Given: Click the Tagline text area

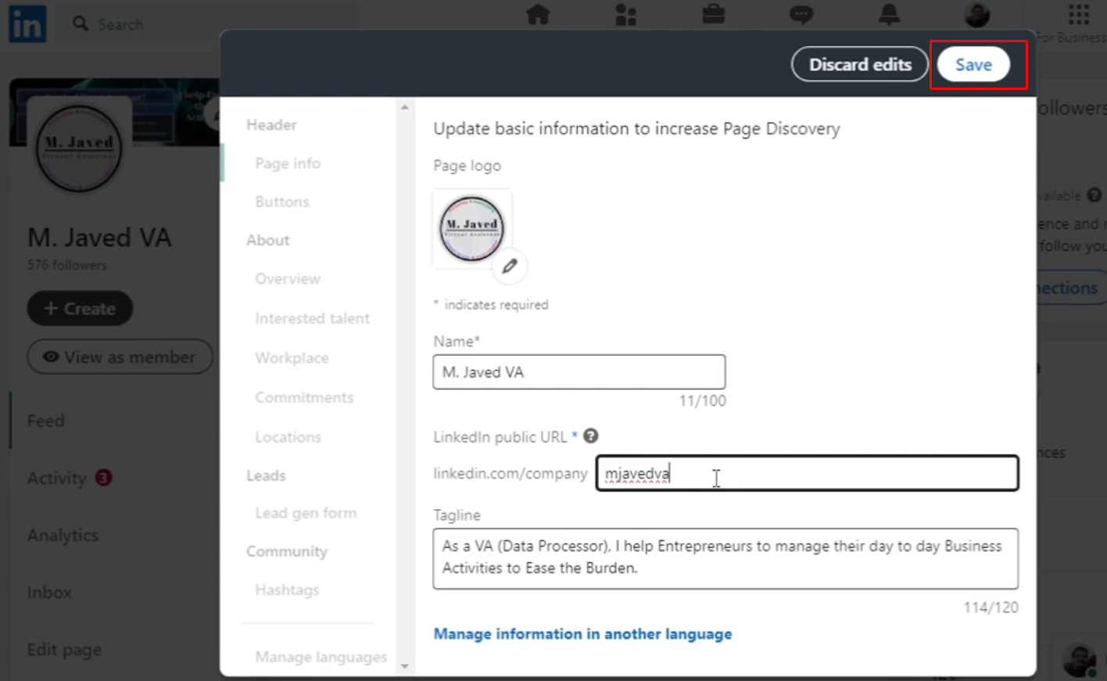Looking at the screenshot, I should (725, 558).
